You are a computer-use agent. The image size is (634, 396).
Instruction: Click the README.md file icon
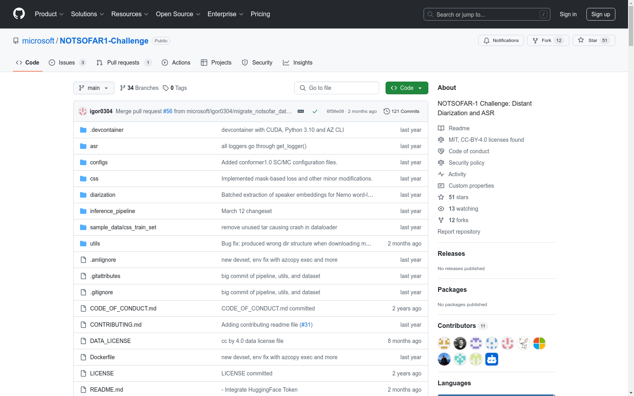coord(83,390)
